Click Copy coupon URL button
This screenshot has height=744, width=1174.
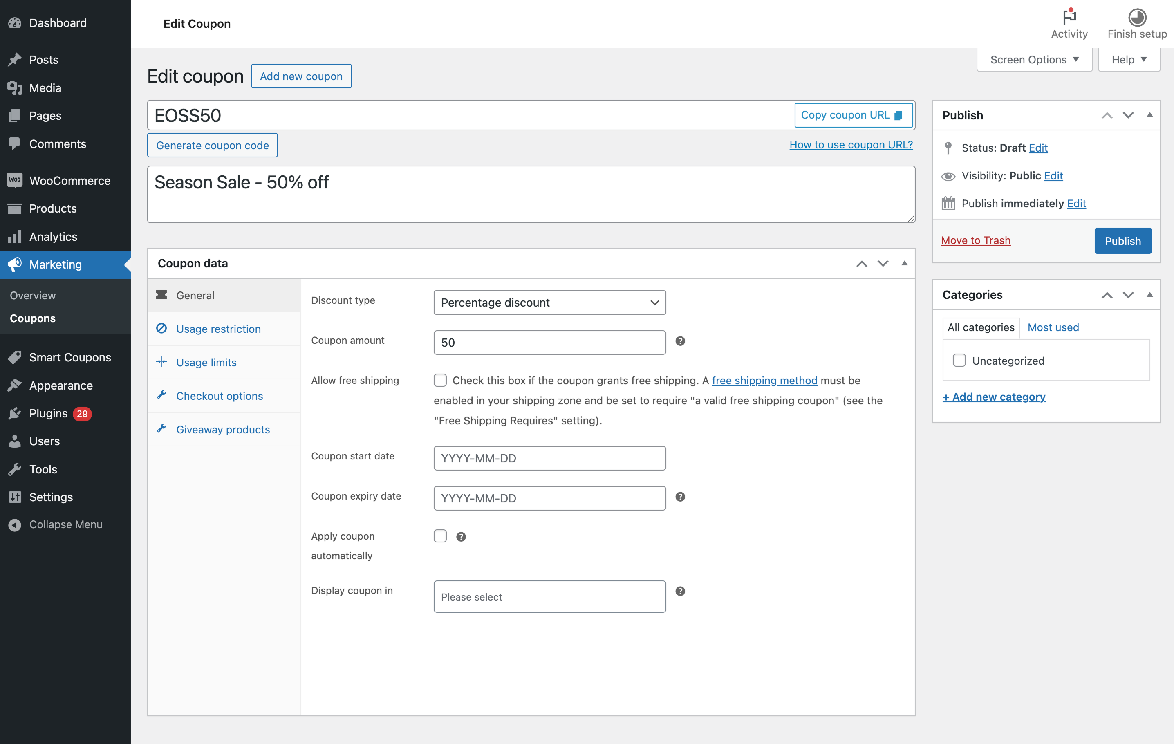tap(853, 115)
